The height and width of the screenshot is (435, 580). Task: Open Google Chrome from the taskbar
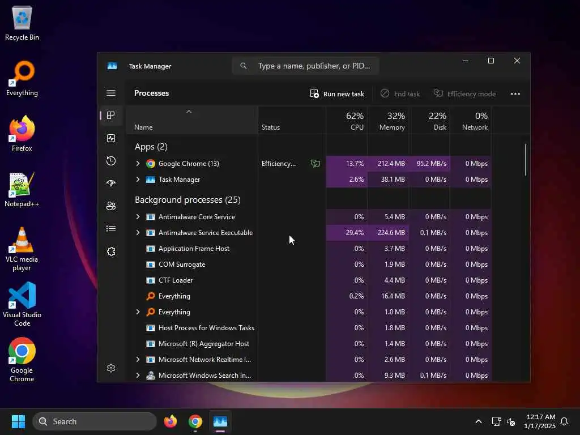coord(195,421)
